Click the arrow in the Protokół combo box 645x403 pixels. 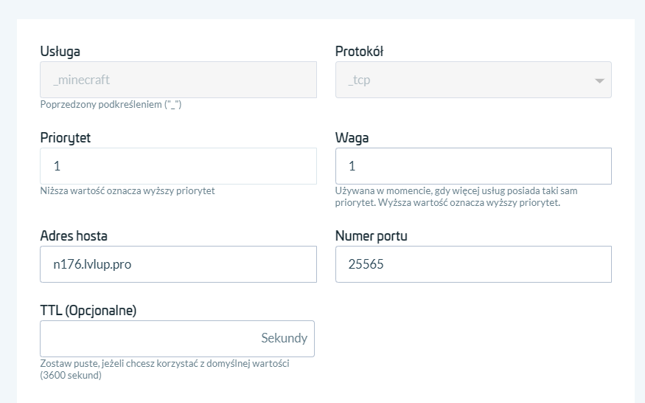coord(599,80)
